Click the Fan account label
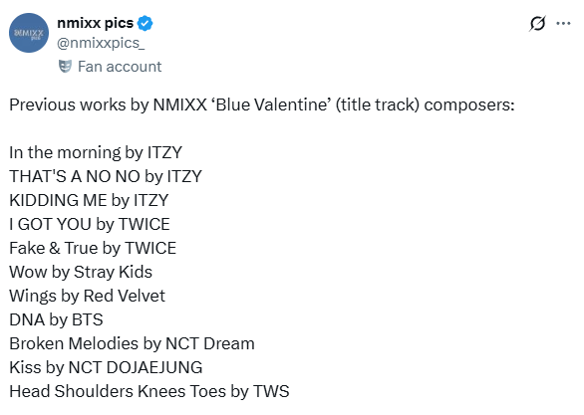This screenshot has height=415, width=584. point(120,67)
